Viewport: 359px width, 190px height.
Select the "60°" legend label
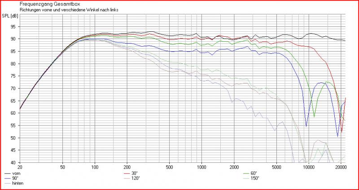pos(254,173)
